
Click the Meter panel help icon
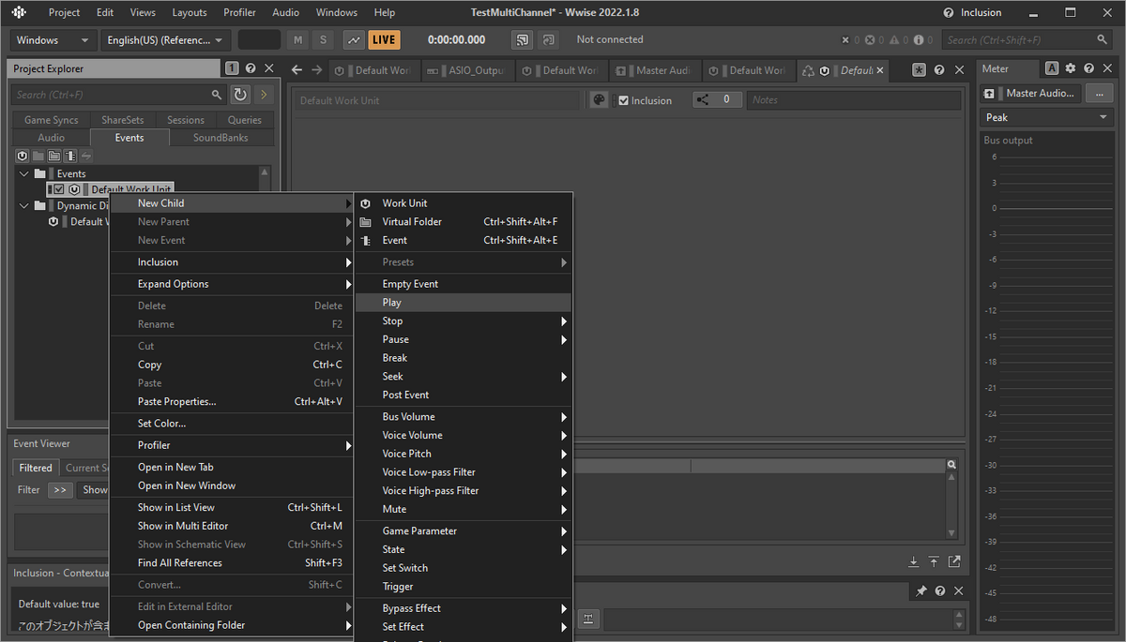1088,68
